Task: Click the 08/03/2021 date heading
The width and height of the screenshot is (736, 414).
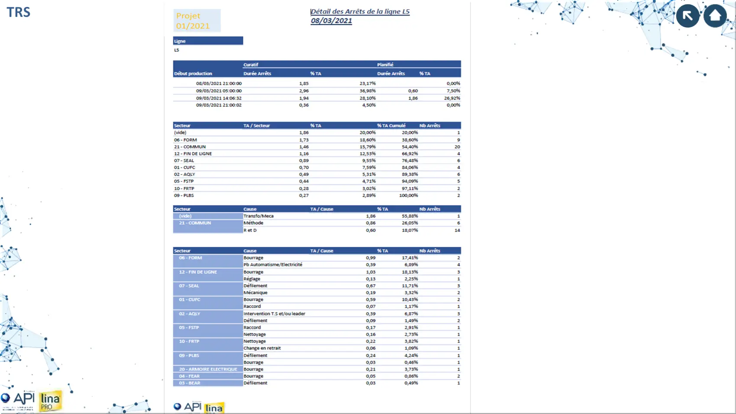Action: coord(331,21)
